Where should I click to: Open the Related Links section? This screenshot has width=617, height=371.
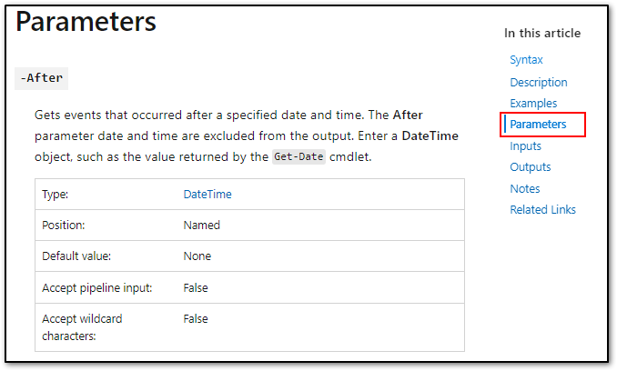pos(542,209)
